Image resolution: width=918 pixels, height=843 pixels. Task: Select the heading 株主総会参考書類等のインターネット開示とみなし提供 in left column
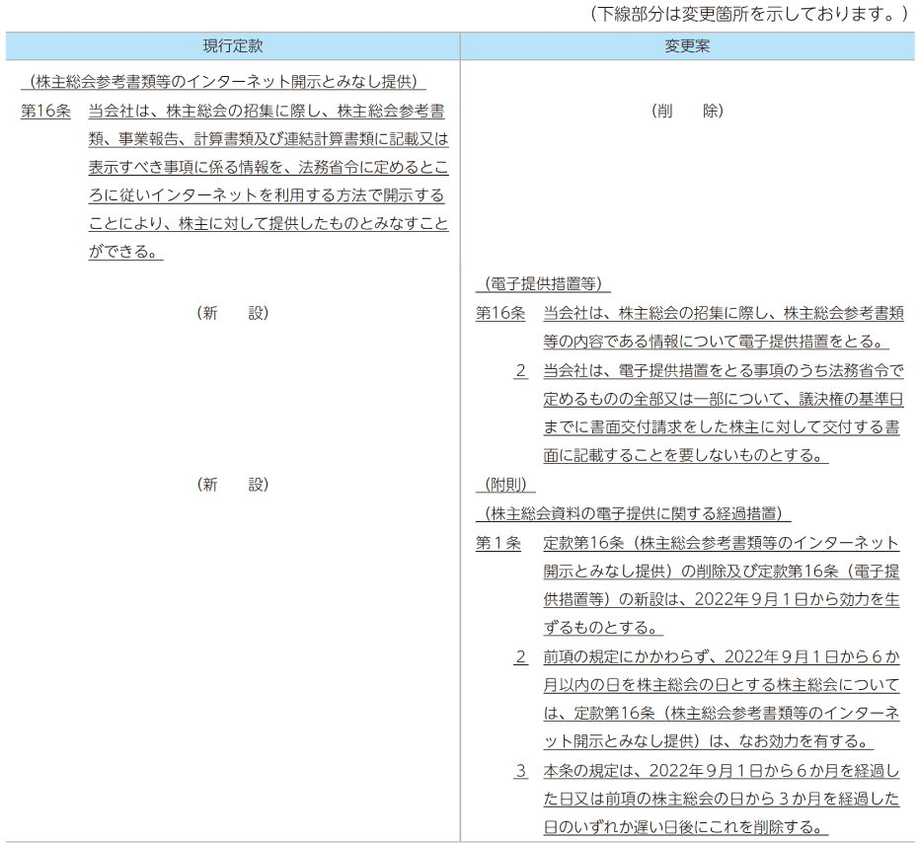point(222,81)
